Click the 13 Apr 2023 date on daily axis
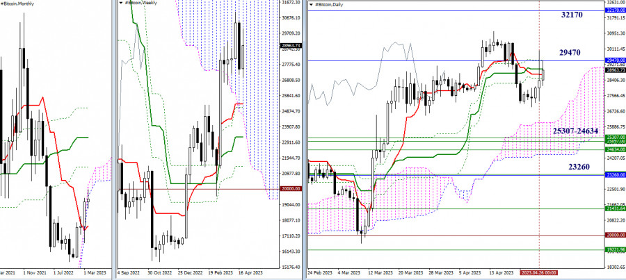Image resolution: width=626 pixels, height=280 pixels. pyautogui.click(x=501, y=273)
